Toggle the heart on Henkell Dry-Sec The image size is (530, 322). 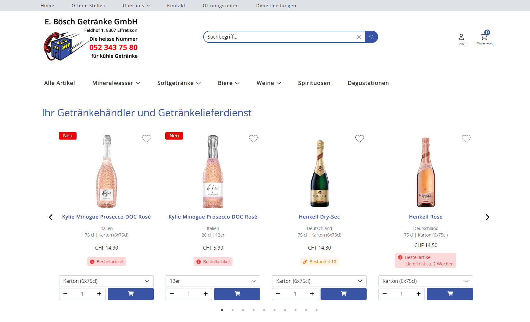point(359,138)
